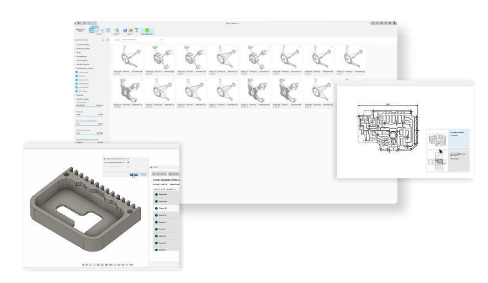Select the first generative outcome thumbnail
The width and height of the screenshot is (488, 283).
[x=128, y=57]
